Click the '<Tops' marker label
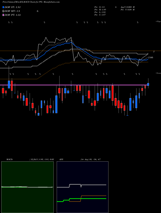This screenshot has width=161, height=213. [158, 21]
